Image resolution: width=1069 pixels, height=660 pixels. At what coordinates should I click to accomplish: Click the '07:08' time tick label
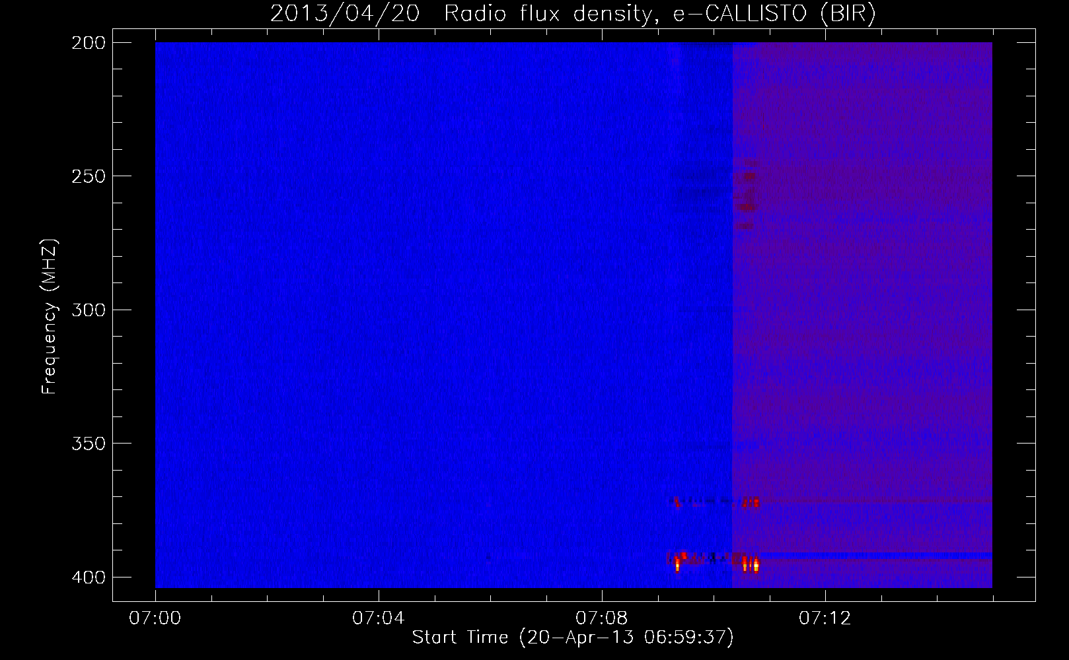coord(601,618)
